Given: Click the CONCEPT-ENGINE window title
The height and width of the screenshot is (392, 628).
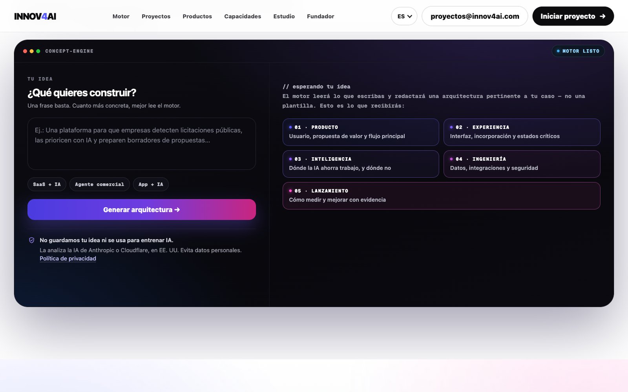Looking at the screenshot, I should pyautogui.click(x=69, y=51).
